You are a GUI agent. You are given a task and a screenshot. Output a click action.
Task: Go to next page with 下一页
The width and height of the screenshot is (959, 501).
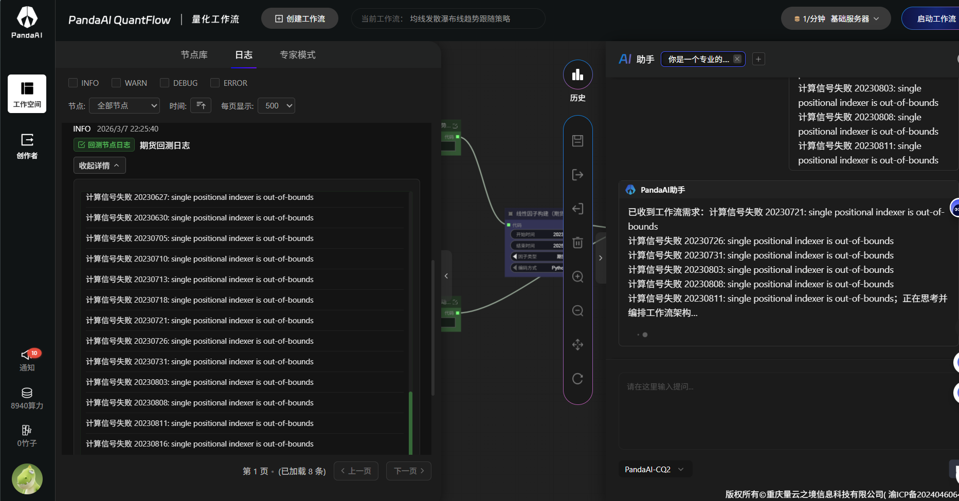(x=409, y=471)
